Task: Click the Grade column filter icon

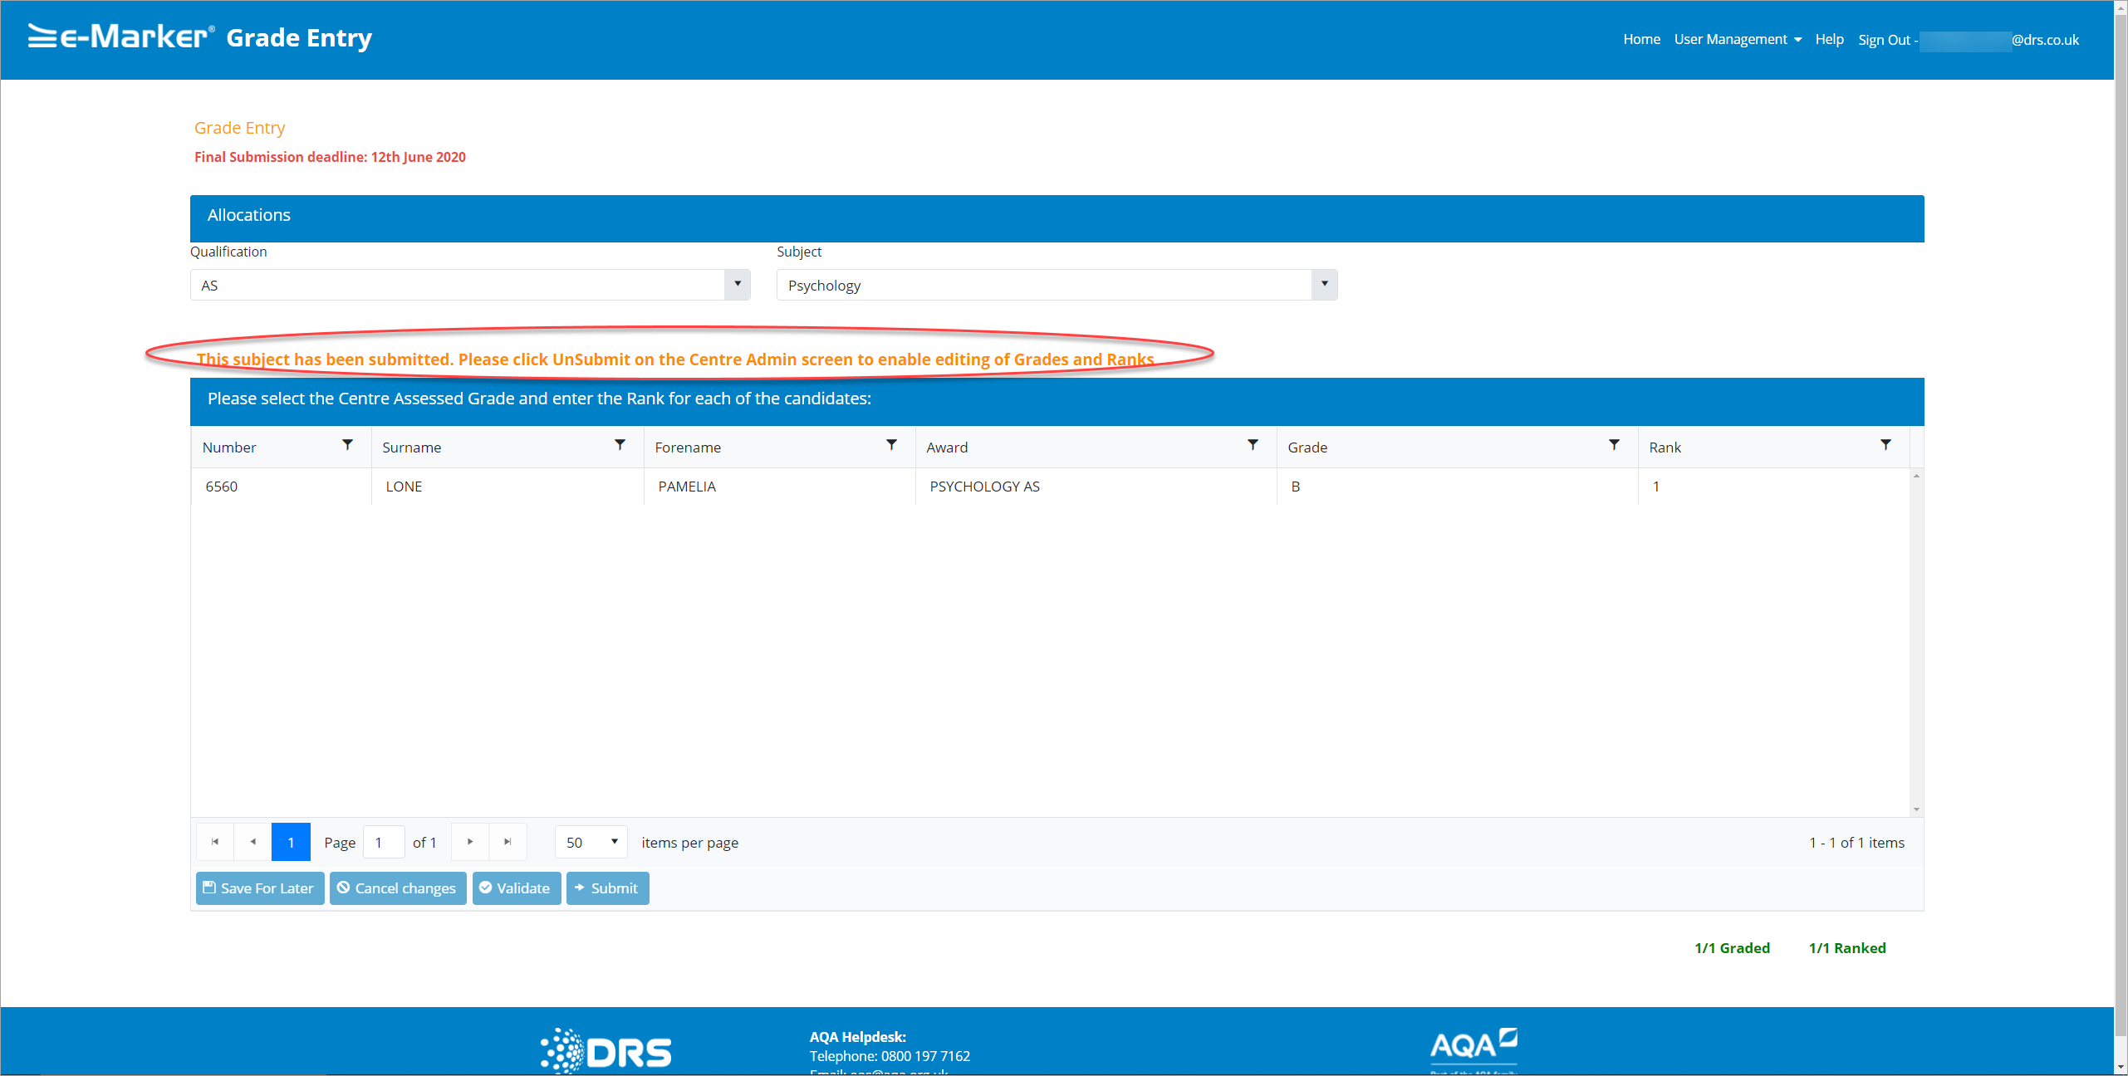Action: click(x=1614, y=446)
